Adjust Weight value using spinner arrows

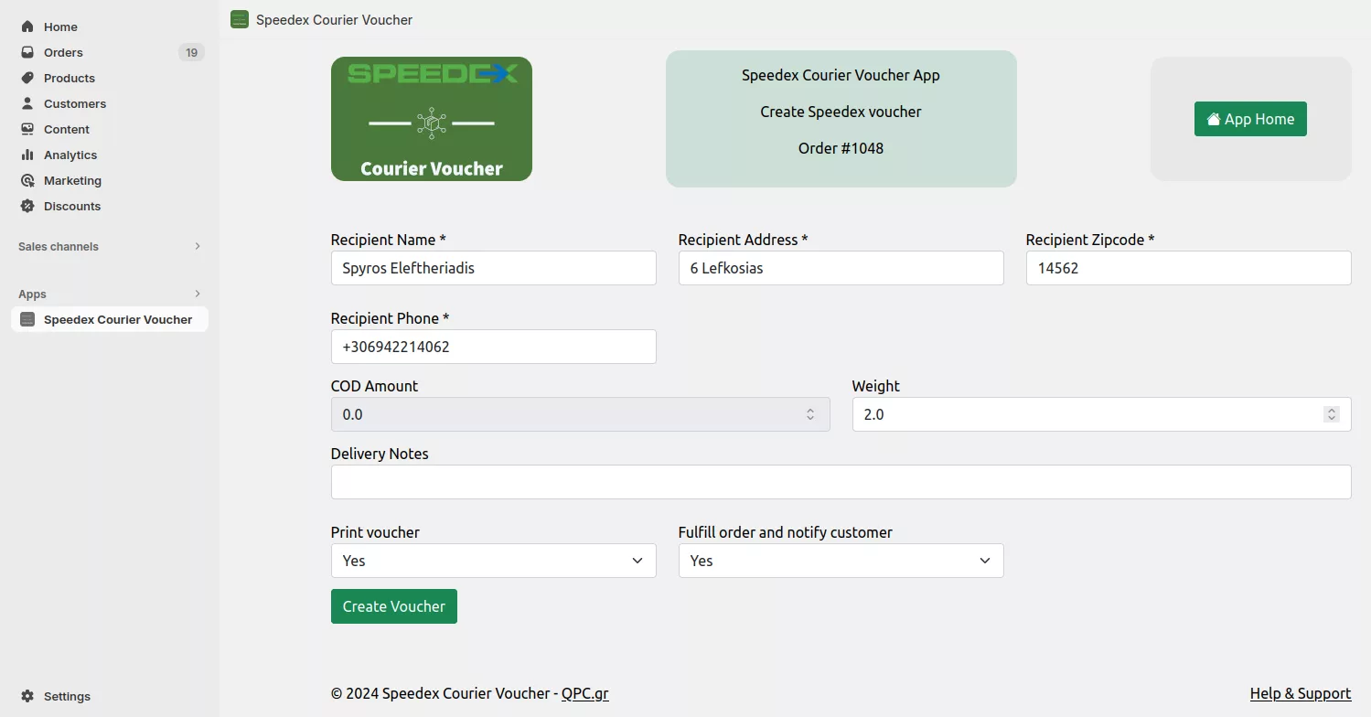pyautogui.click(x=1332, y=414)
